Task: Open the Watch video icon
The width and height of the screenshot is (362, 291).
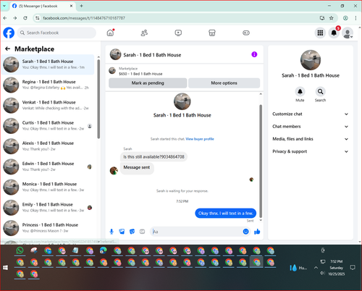Action: point(178,33)
